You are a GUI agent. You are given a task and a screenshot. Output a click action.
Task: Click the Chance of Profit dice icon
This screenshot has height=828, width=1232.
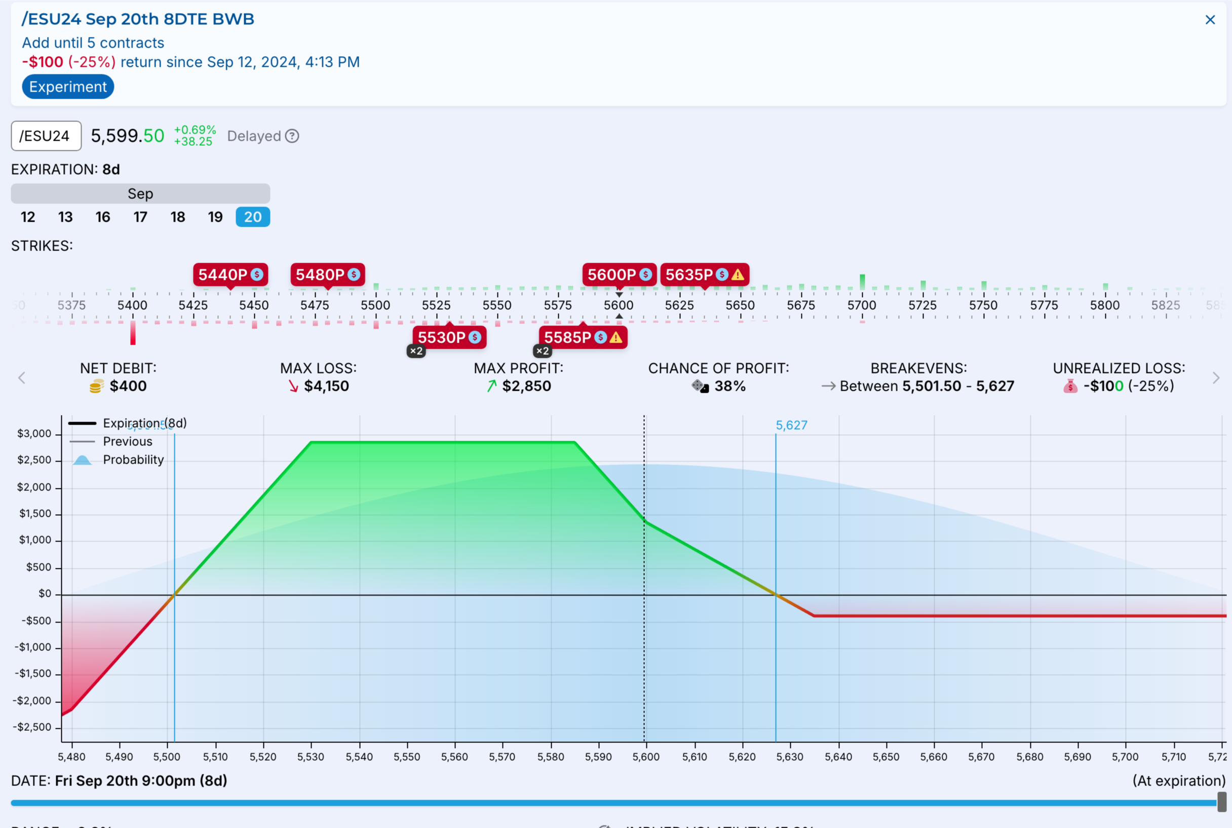(700, 387)
